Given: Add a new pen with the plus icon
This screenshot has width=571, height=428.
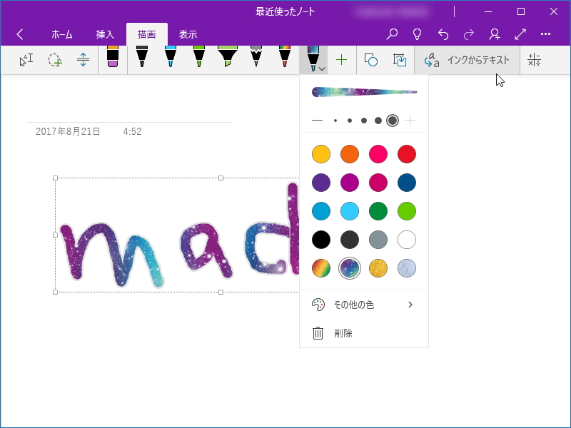Looking at the screenshot, I should pos(341,61).
